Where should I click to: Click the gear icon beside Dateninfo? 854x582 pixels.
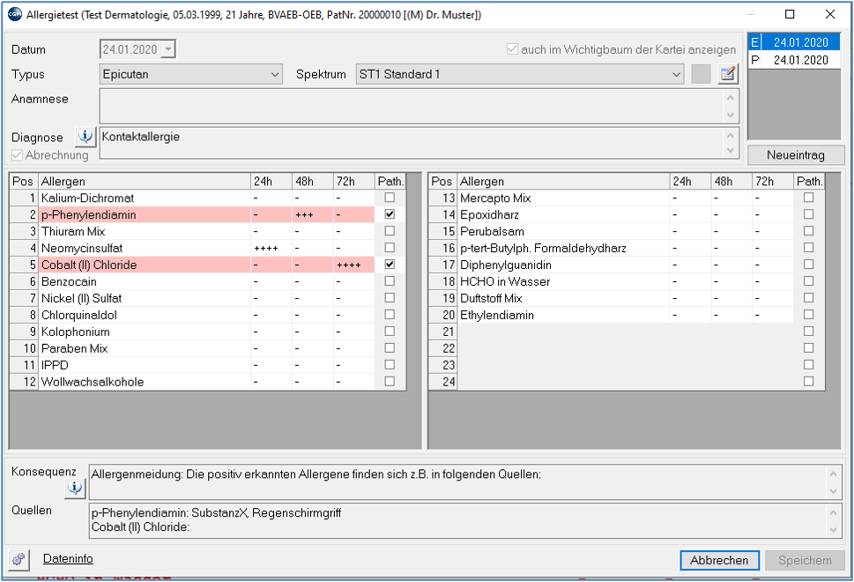click(19, 559)
